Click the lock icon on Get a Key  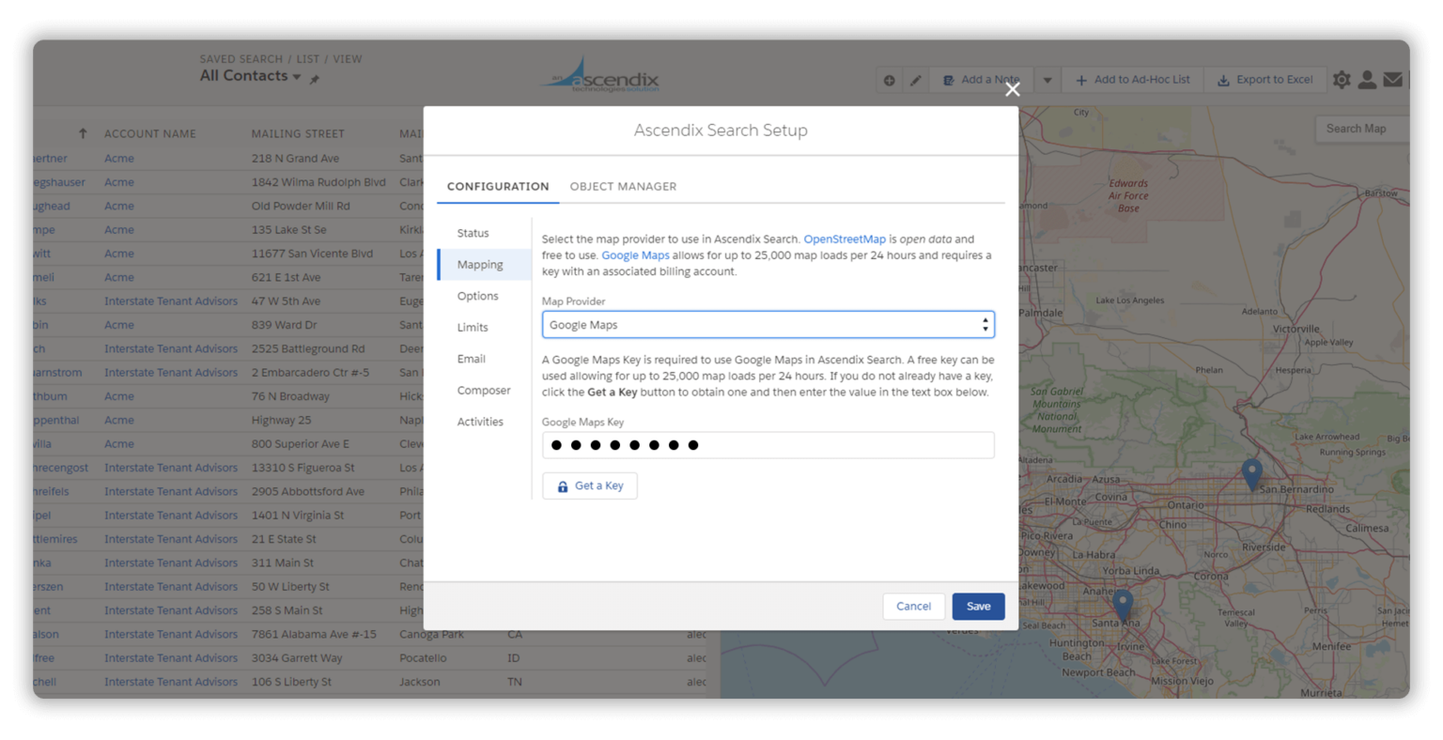point(563,486)
